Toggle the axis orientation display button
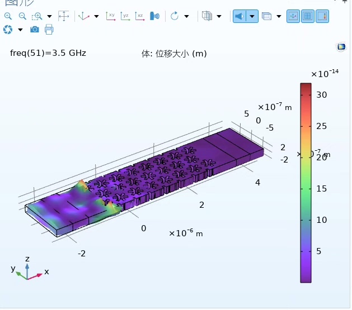This screenshot has width=352, height=310. point(293,16)
